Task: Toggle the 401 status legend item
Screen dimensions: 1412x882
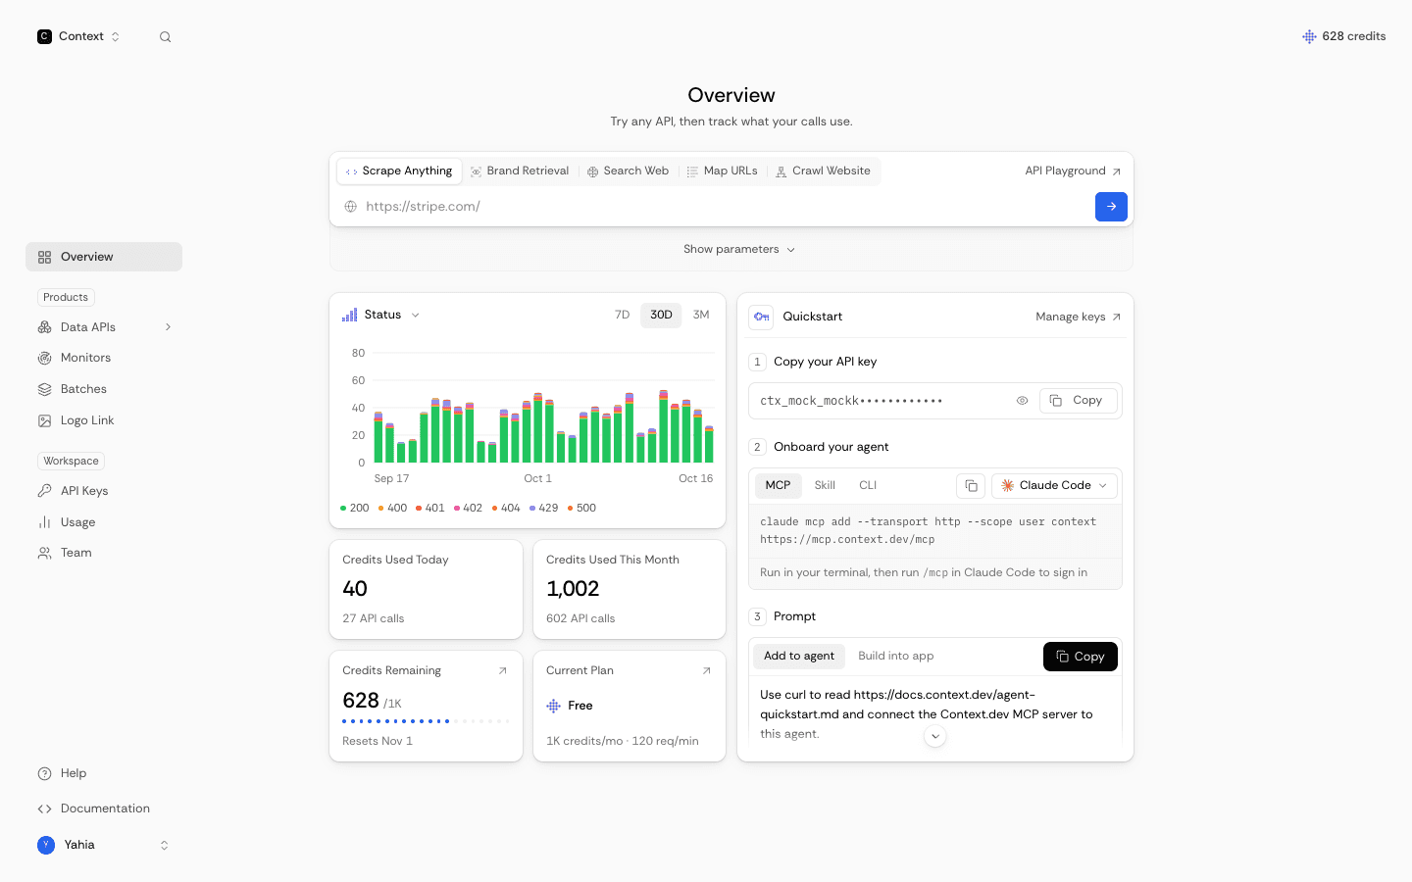Action: 429,508
